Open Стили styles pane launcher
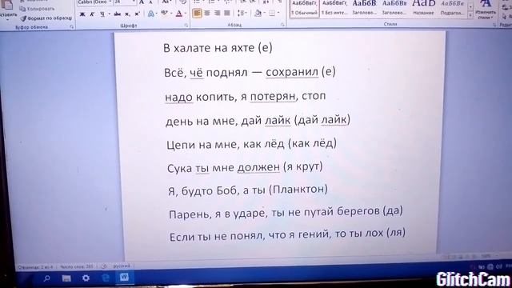The image size is (512, 288). click(495, 25)
